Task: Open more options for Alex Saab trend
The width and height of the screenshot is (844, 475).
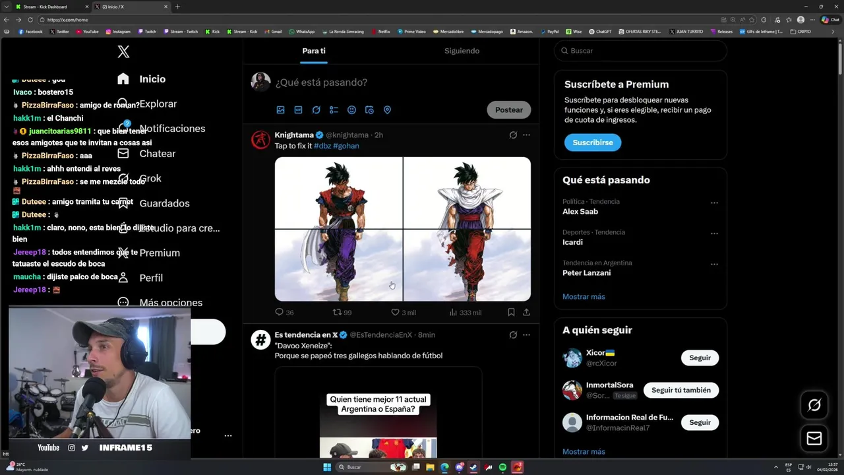Action: [714, 203]
